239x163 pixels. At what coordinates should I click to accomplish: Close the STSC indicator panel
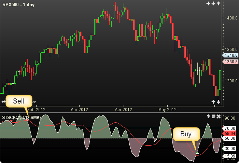pyautogui.click(x=219, y=117)
